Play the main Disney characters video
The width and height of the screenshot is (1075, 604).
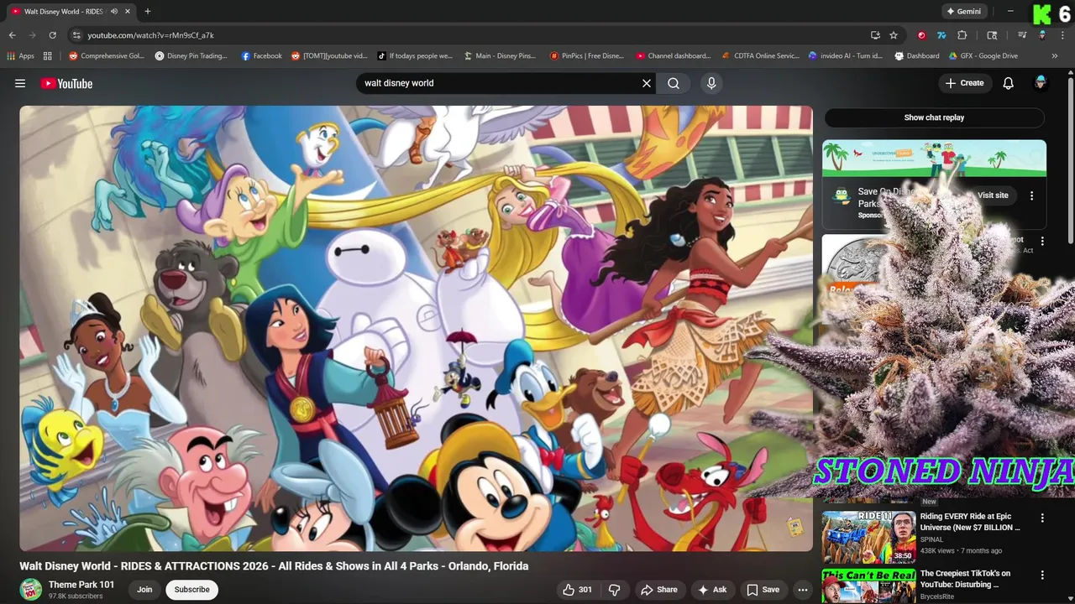tap(416, 328)
